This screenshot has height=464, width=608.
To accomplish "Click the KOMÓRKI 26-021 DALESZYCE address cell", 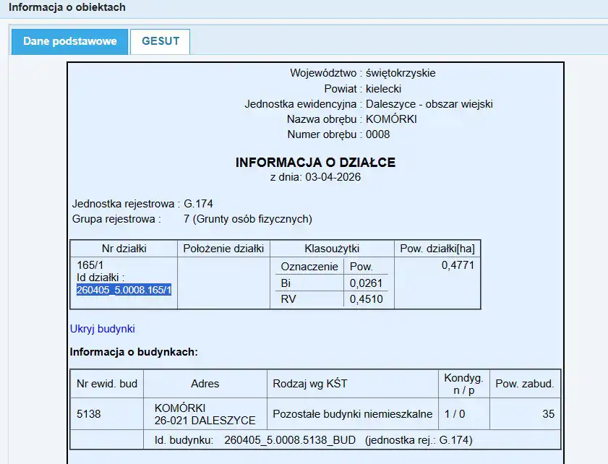I will [x=205, y=414].
